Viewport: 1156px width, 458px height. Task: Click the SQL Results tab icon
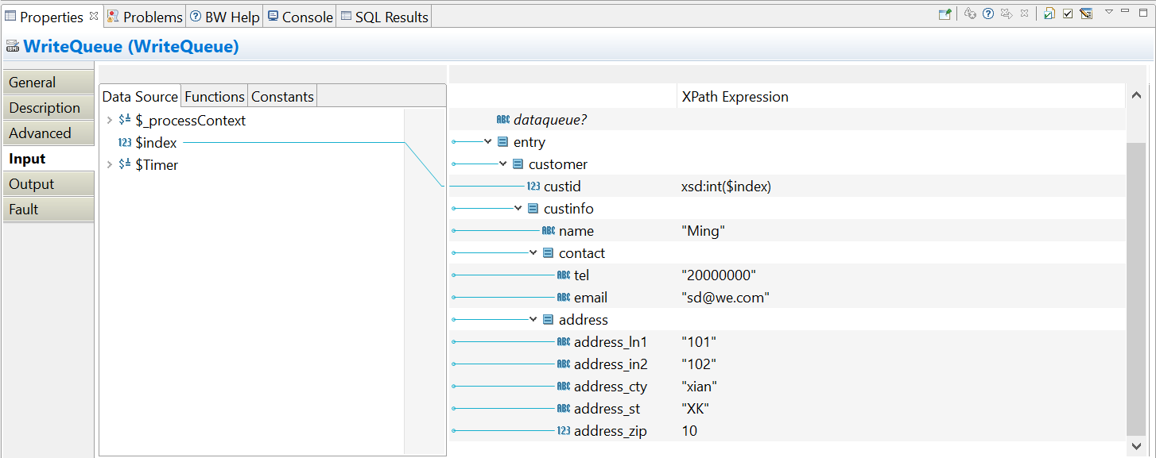346,17
